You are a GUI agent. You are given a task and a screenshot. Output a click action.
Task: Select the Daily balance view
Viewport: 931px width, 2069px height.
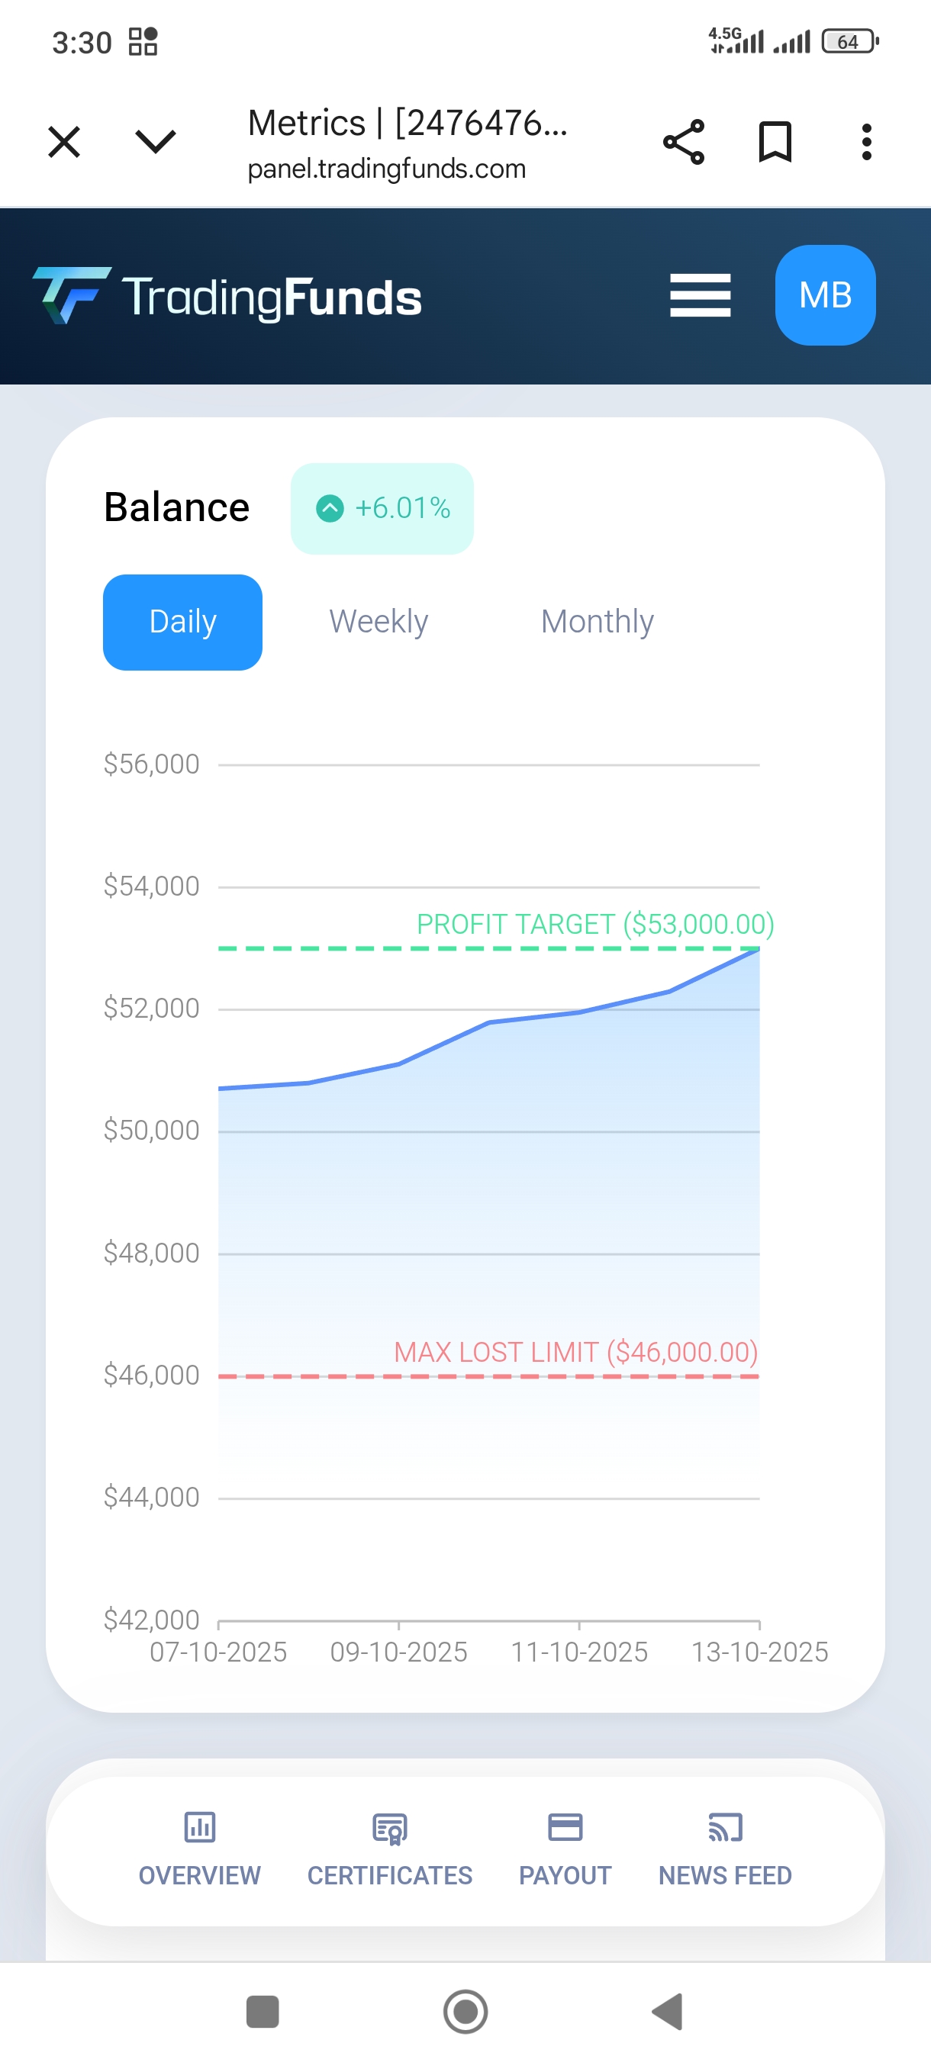click(x=182, y=622)
